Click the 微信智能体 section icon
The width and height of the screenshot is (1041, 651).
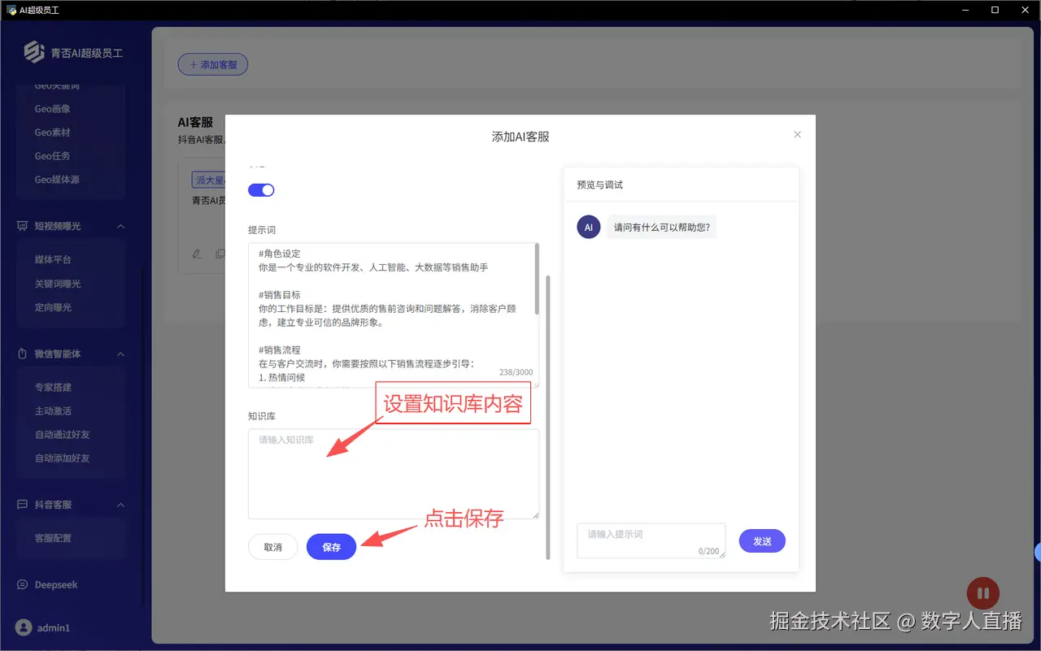23,354
